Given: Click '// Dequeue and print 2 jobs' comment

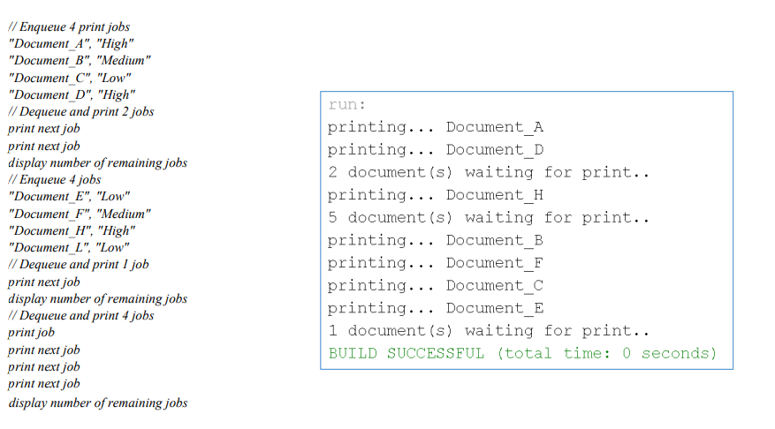Looking at the screenshot, I should pyautogui.click(x=81, y=111).
